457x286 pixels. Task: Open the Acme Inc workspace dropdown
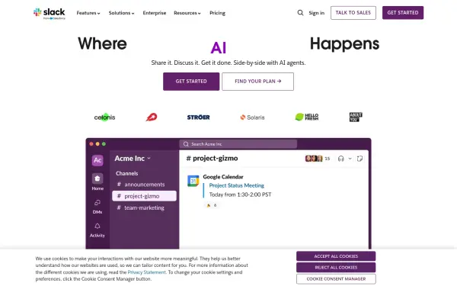[133, 158]
